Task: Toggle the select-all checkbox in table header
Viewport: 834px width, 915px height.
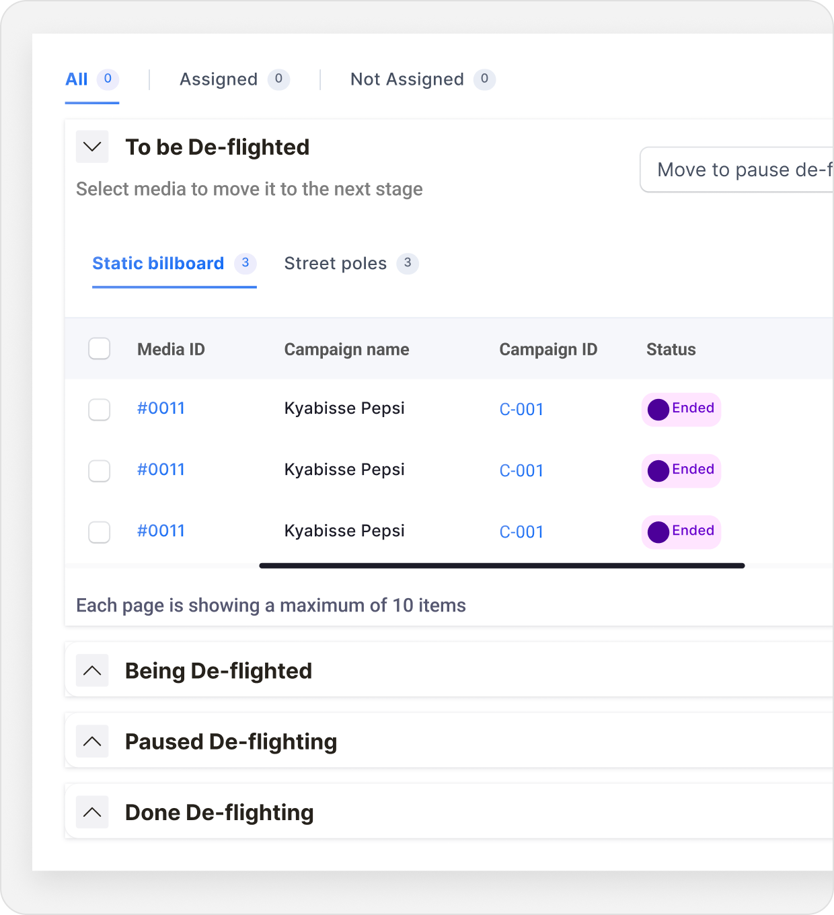Action: click(x=100, y=349)
